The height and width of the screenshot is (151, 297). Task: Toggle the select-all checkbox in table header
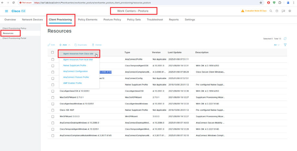click(x=53, y=52)
